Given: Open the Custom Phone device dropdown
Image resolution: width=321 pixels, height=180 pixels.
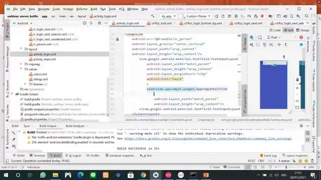Looking at the screenshot, I should click(196, 16).
